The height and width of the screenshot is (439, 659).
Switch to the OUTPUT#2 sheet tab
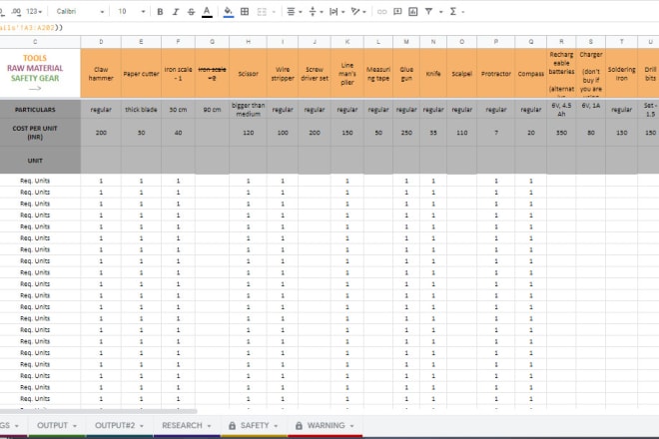coord(115,426)
